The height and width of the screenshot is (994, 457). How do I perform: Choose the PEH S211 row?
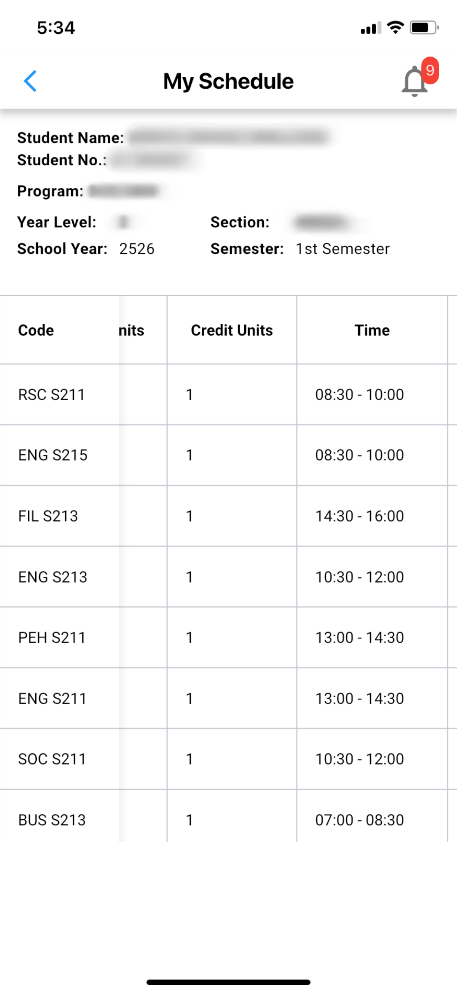click(x=228, y=637)
